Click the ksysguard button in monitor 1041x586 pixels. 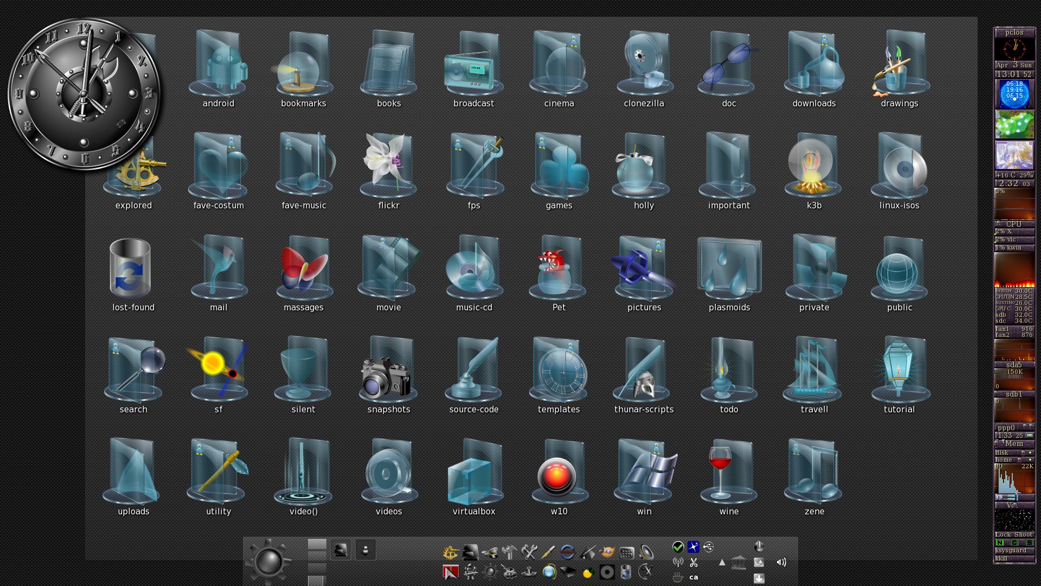pos(1011,550)
